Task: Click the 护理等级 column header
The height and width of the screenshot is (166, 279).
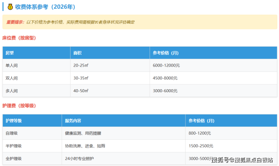Action: pyautogui.click(x=14, y=121)
